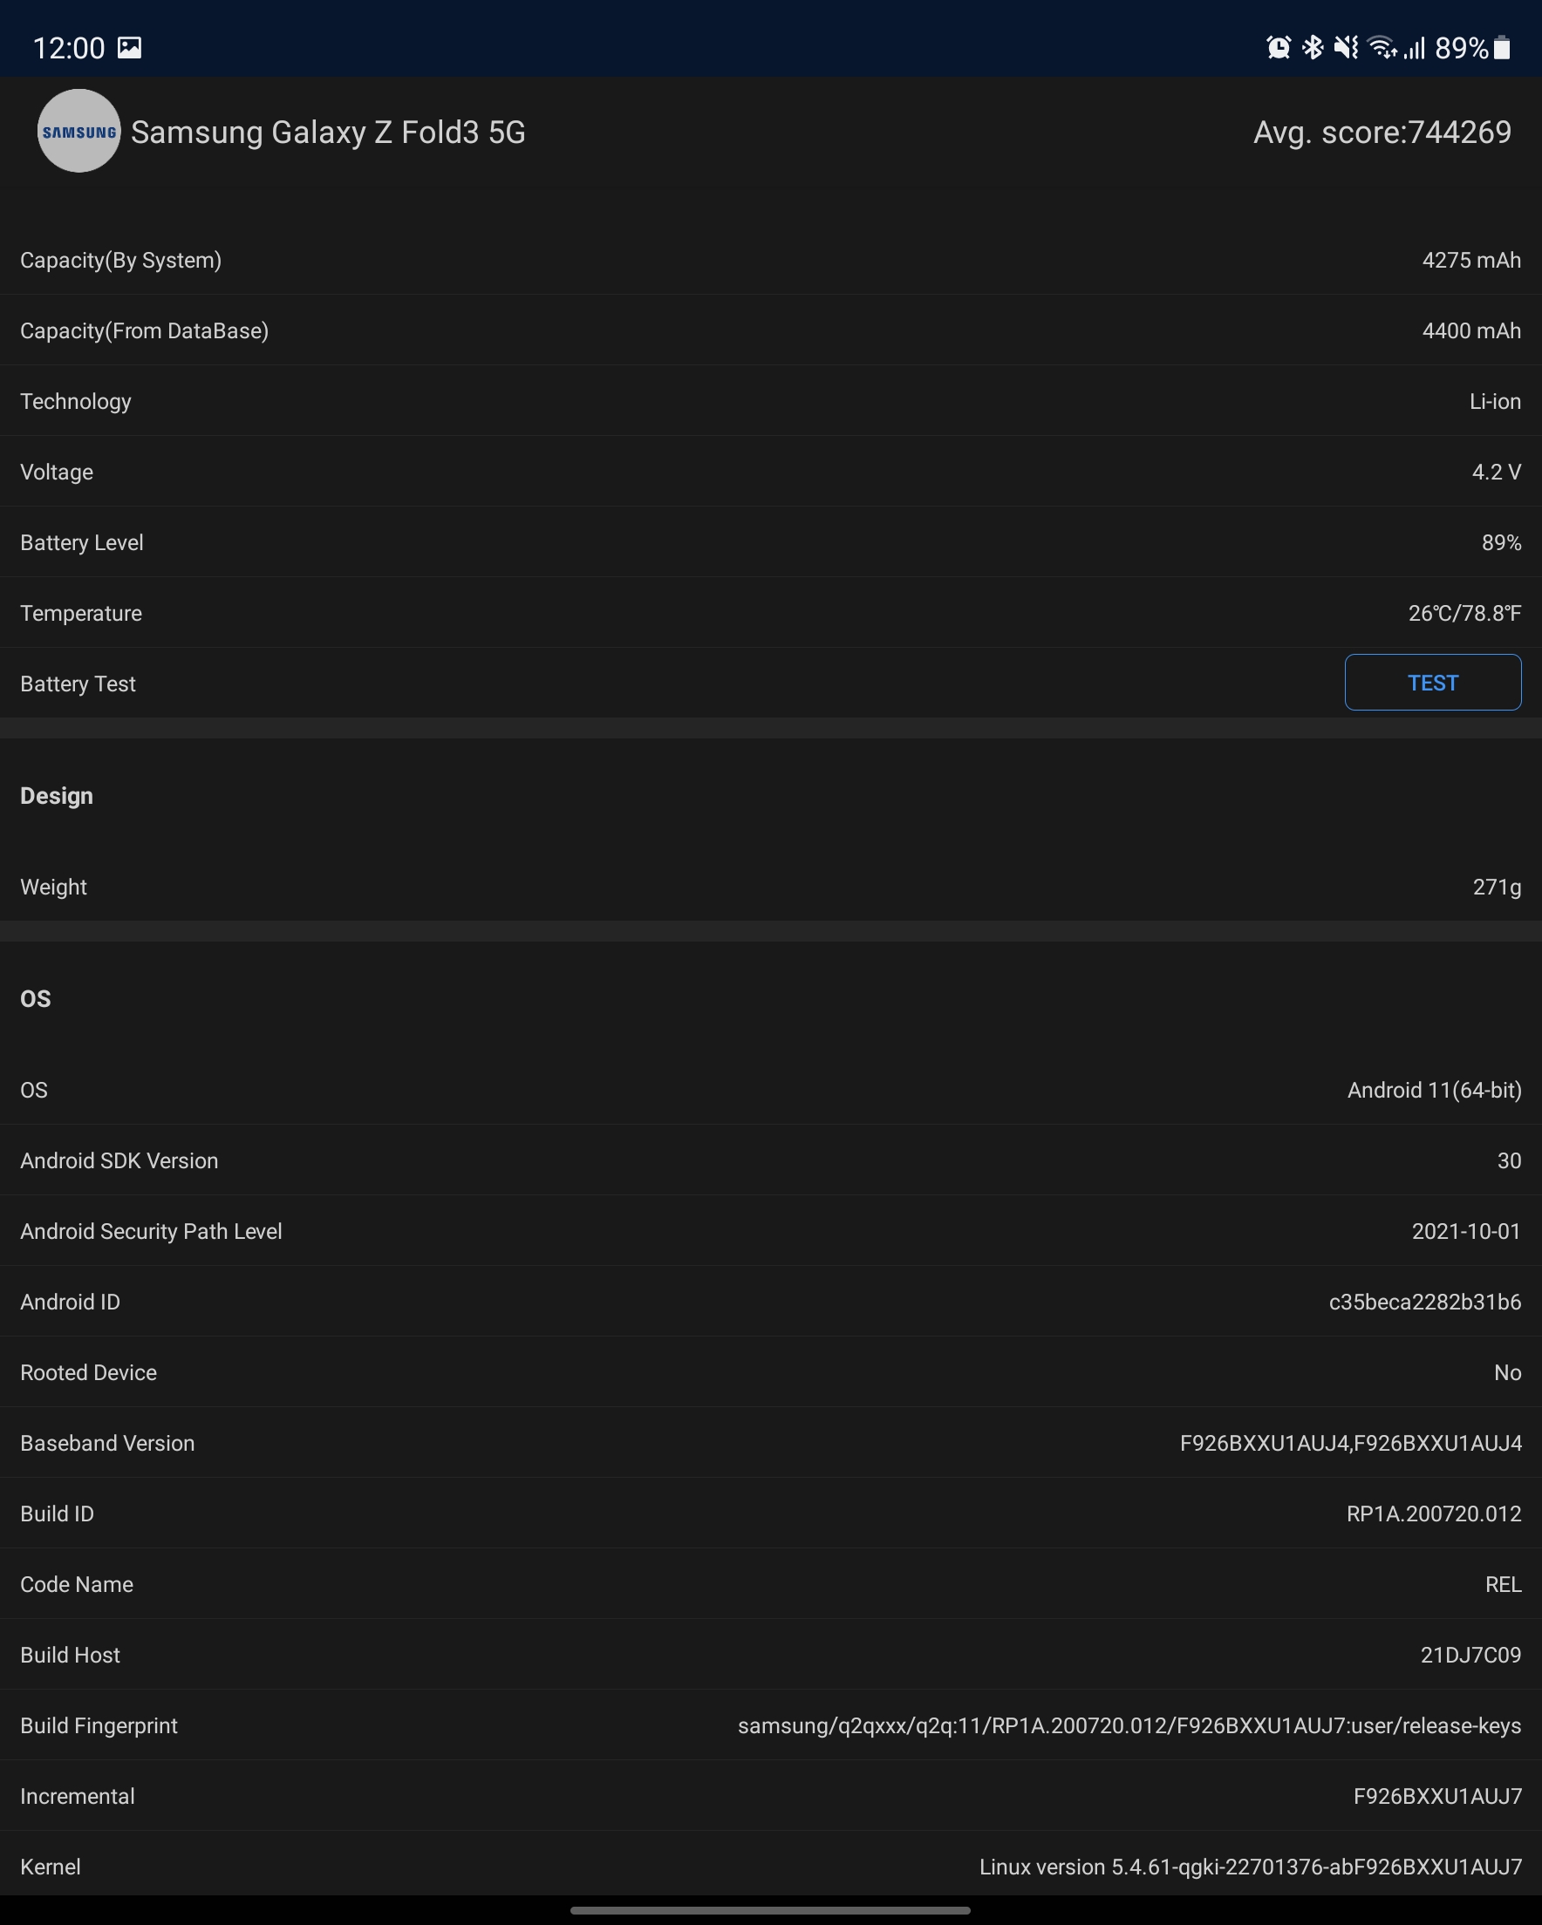This screenshot has width=1542, height=1925.
Task: Tap the Capacity(By System) row
Action: 771,260
